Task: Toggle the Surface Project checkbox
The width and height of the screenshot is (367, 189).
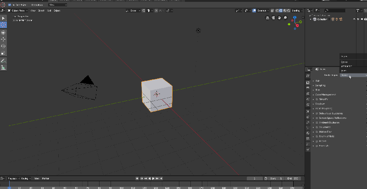Action: click(10, 5)
